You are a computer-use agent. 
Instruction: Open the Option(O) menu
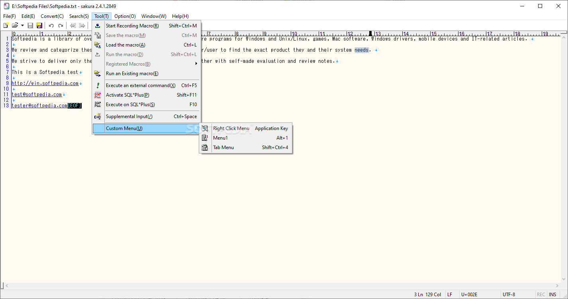click(125, 16)
